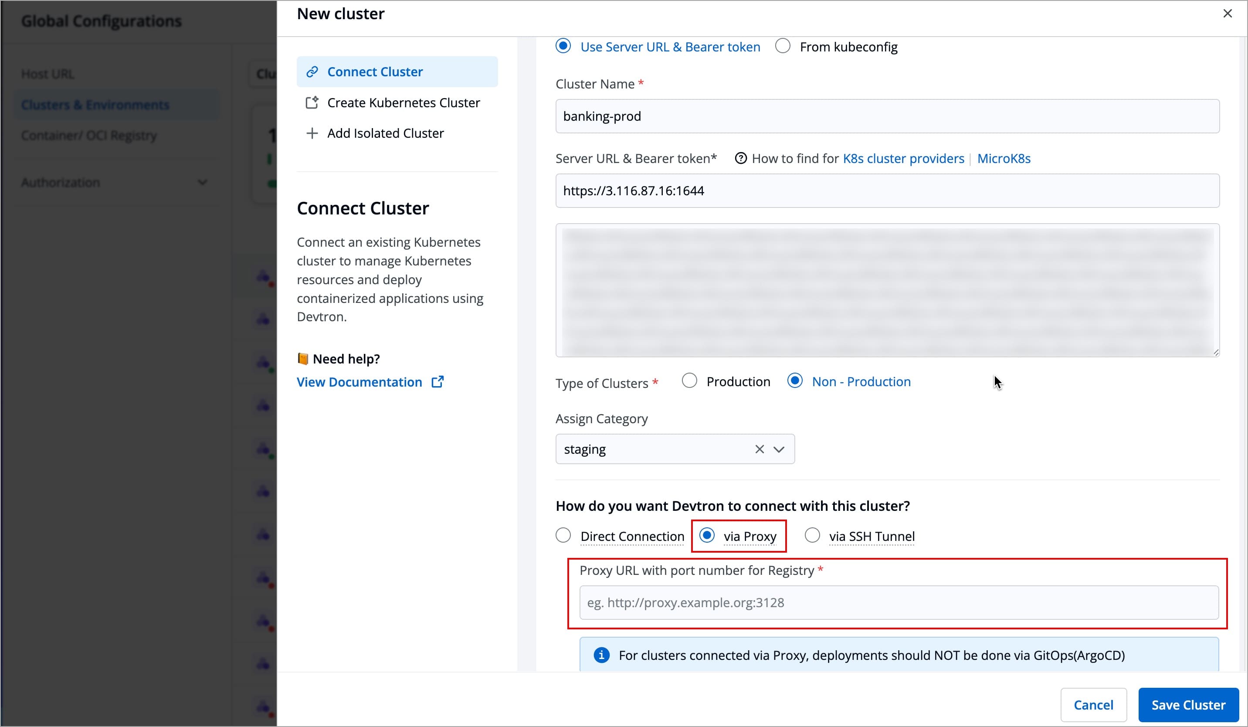Click the help question mark icon

pyautogui.click(x=740, y=159)
